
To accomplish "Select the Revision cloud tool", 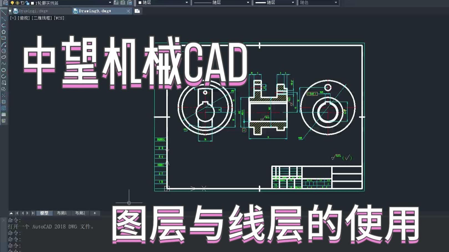I will click(x=4, y=57).
